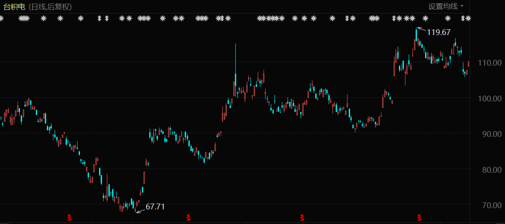Screen dimensions: 505x224
Task: Click the third red $ marker from left
Action: pyautogui.click(x=303, y=217)
